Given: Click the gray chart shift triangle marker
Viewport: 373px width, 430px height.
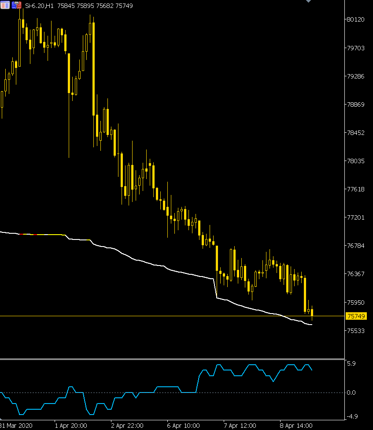Looking at the screenshot, I should [x=308, y=1].
